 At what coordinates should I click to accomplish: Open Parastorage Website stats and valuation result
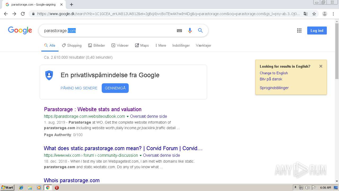tap(93, 109)
